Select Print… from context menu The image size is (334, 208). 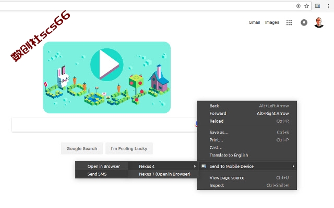click(247, 140)
